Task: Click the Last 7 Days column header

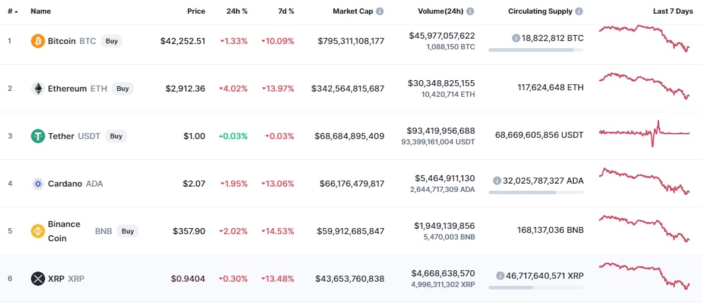Action: click(x=673, y=11)
